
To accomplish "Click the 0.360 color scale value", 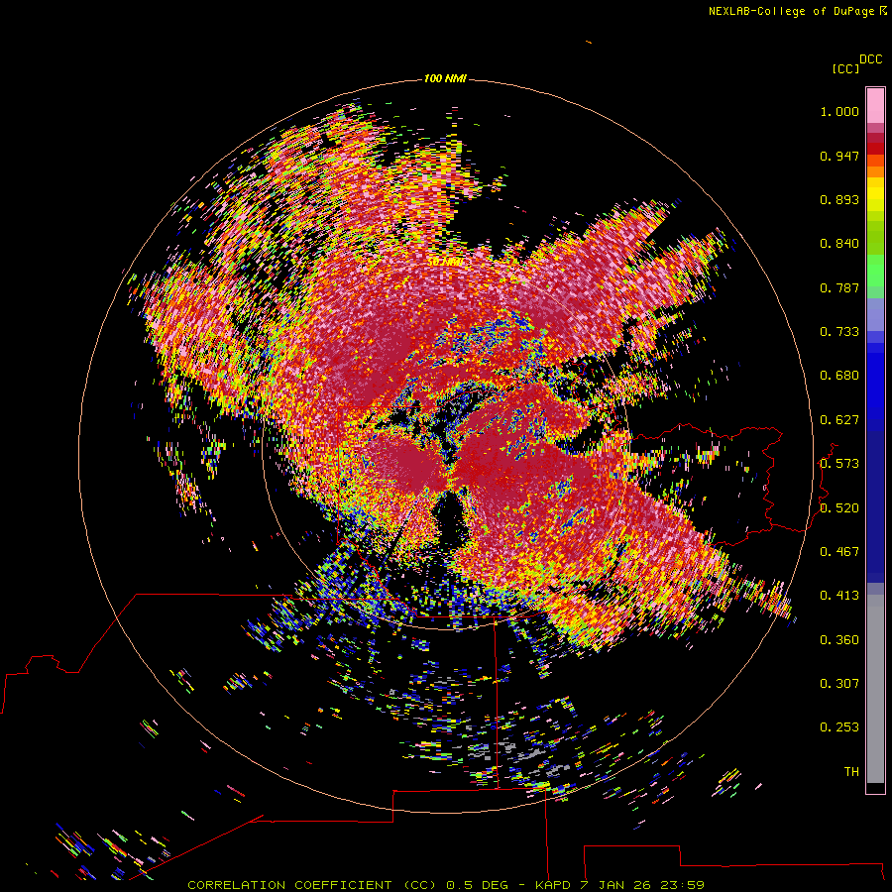I will tap(839, 640).
